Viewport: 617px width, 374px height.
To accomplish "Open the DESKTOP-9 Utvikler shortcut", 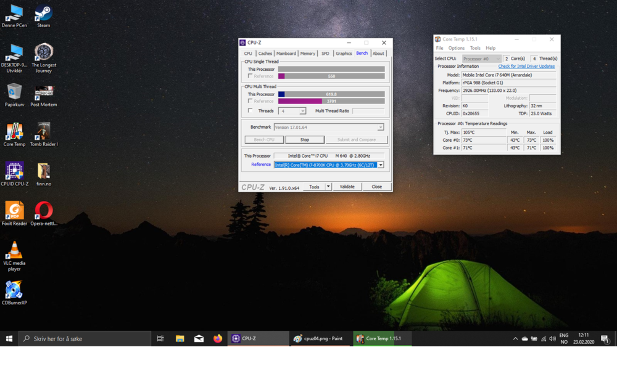I will pos(14,59).
